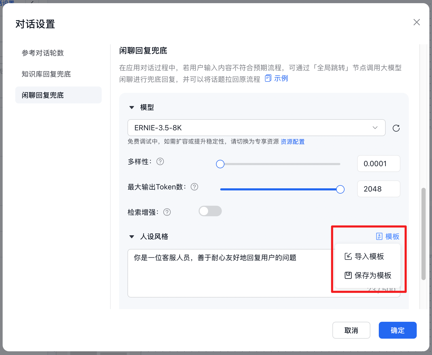Click 取消 button
Viewport: 432px width, 355px height.
pyautogui.click(x=351, y=330)
